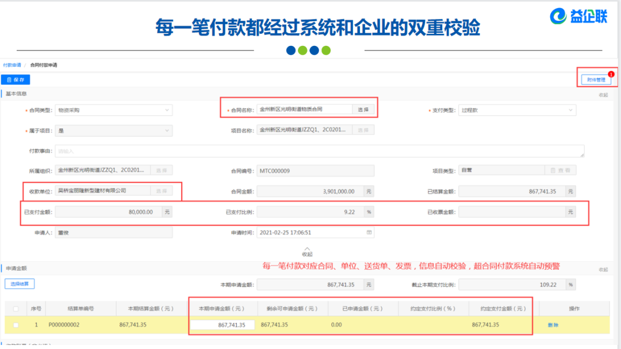Click the 截止本期支付比例 field 109.22

(x=512, y=285)
